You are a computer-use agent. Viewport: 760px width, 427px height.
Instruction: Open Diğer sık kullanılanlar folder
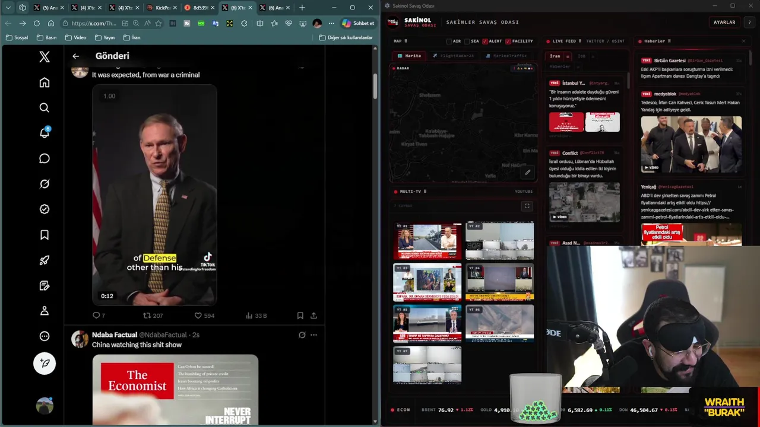(346, 37)
